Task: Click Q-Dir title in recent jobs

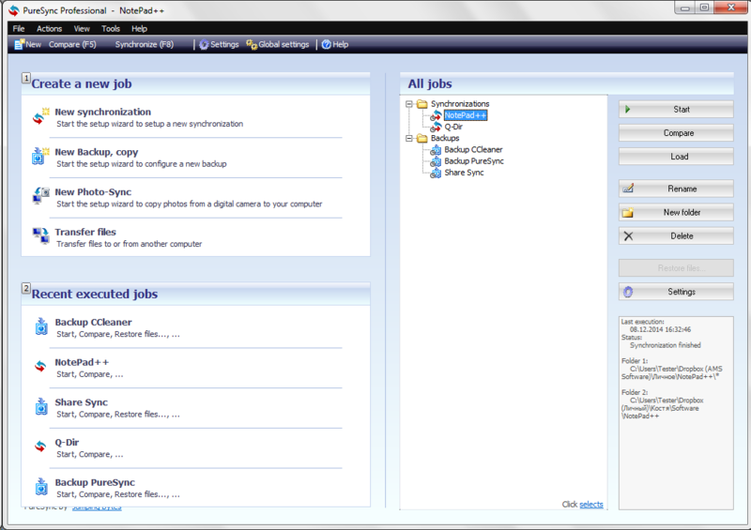Action: 67,443
